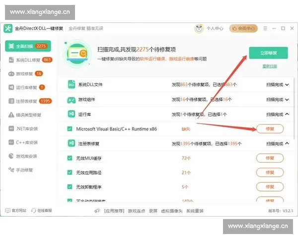Open the 会员中心 button
This screenshot has height=239, width=298.
click(x=243, y=28)
